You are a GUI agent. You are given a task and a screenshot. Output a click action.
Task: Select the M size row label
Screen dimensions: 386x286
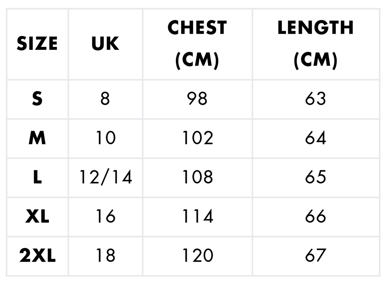click(37, 139)
